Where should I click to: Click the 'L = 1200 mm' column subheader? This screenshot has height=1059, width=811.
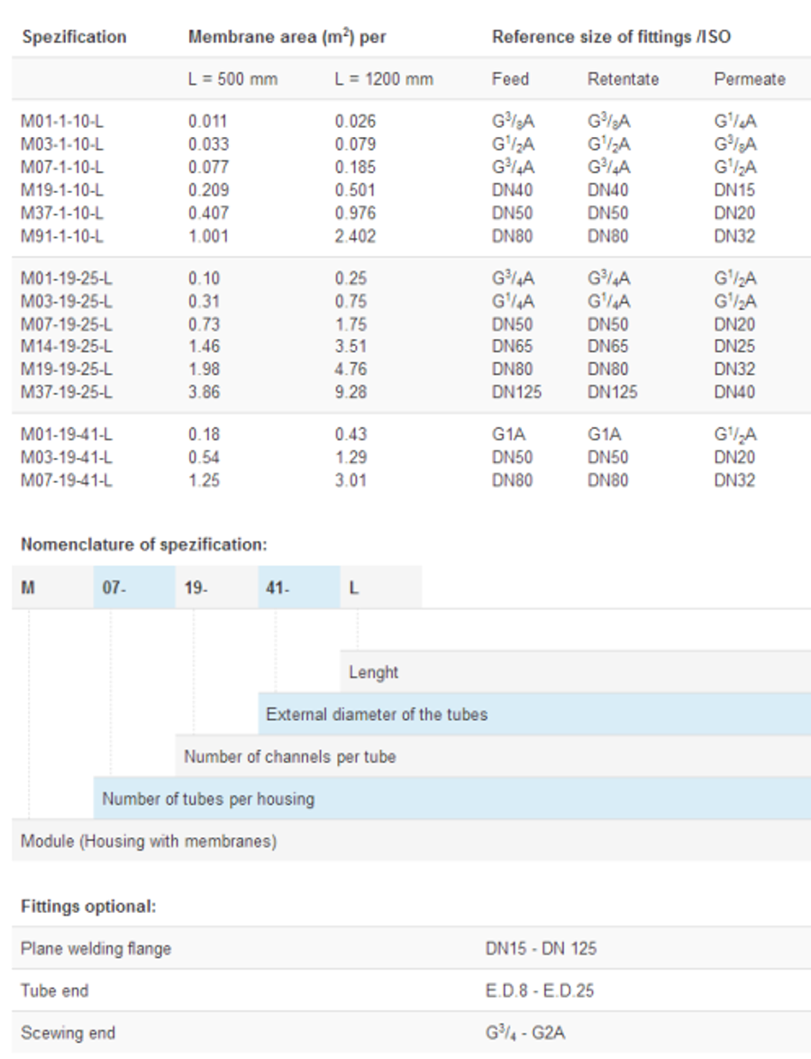point(384,79)
